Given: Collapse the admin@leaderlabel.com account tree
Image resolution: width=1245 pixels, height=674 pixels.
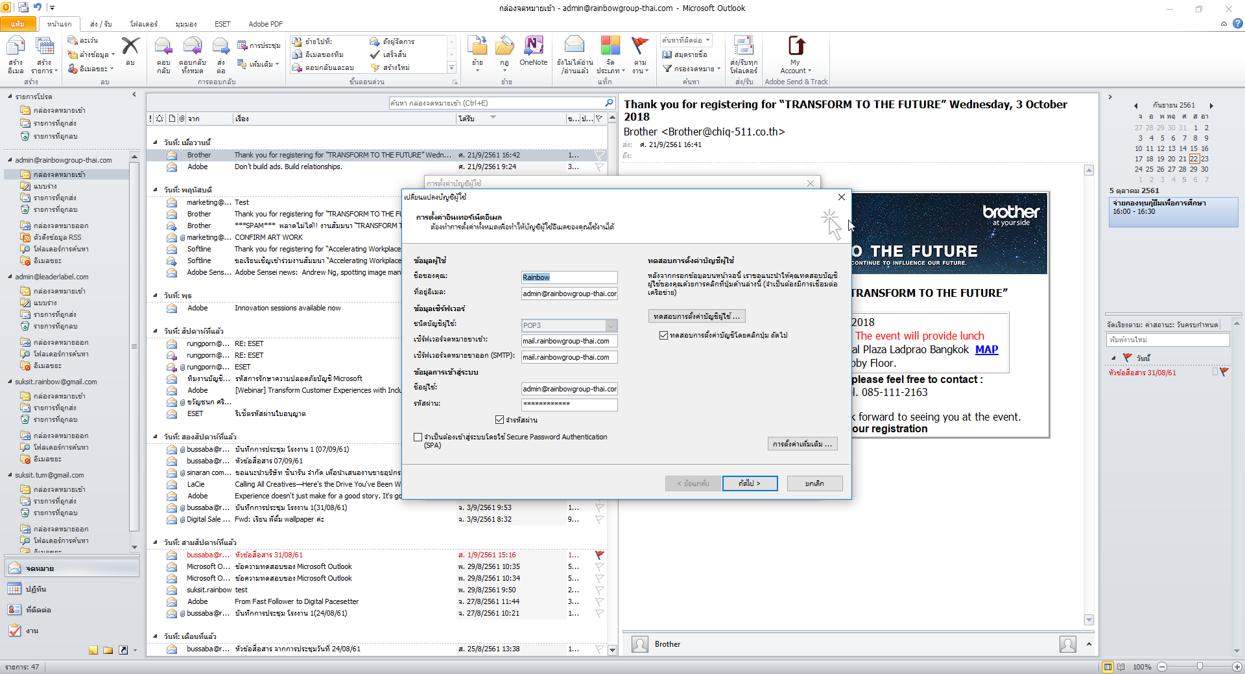Looking at the screenshot, I should pyautogui.click(x=10, y=277).
